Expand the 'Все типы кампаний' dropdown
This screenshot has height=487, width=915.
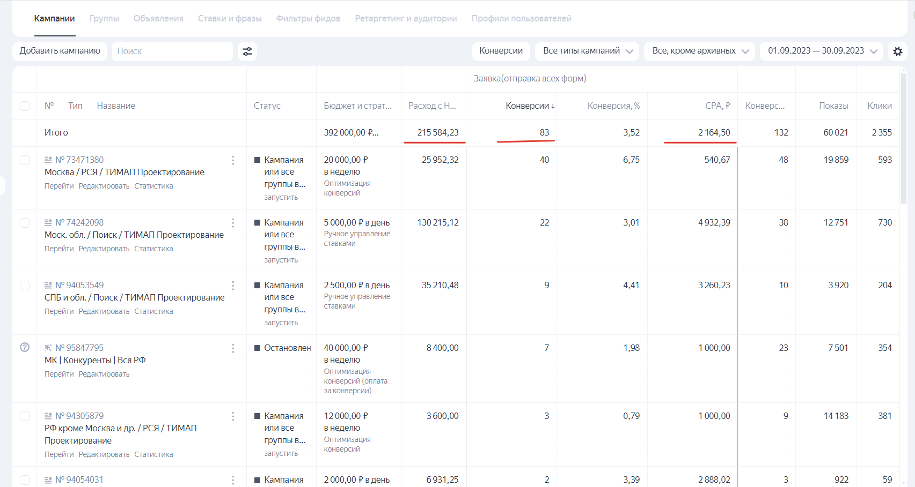[x=588, y=51]
